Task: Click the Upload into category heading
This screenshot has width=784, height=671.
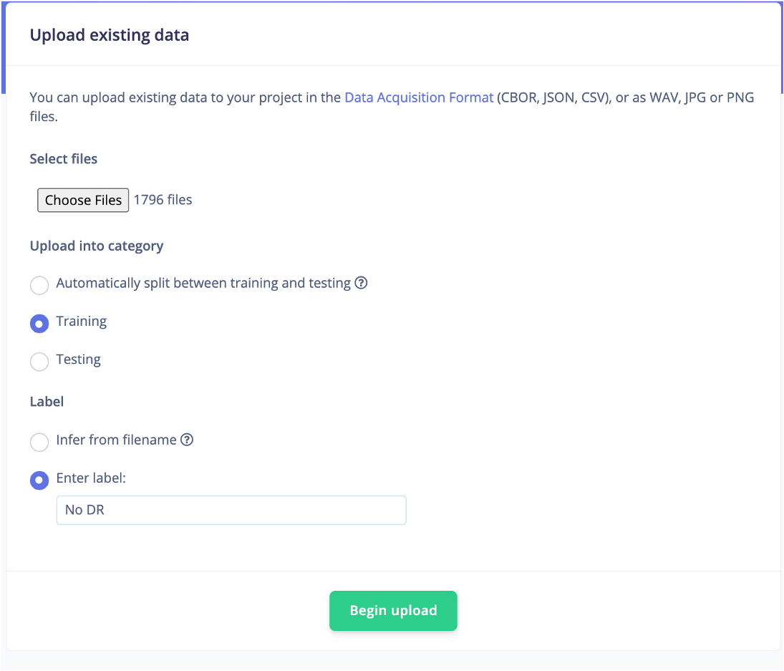Action: click(x=97, y=246)
